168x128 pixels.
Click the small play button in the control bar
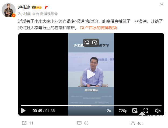pyautogui.click(x=23, y=111)
